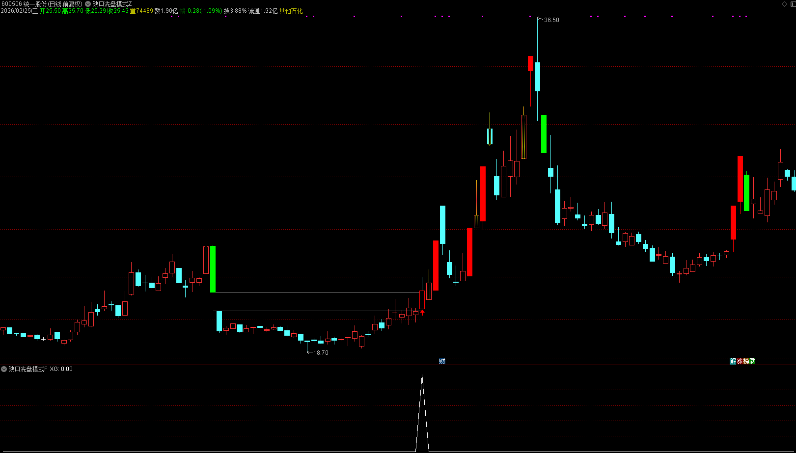Click the turnover rate 换3.88%

click(235, 11)
